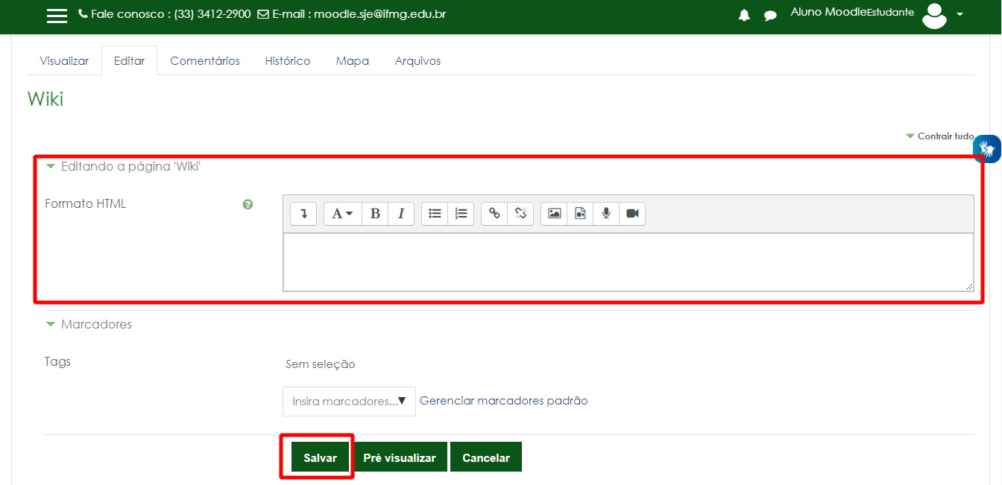Open 'Gerenciar marcadores padrão' link
This screenshot has height=485, width=1002.
tap(504, 400)
